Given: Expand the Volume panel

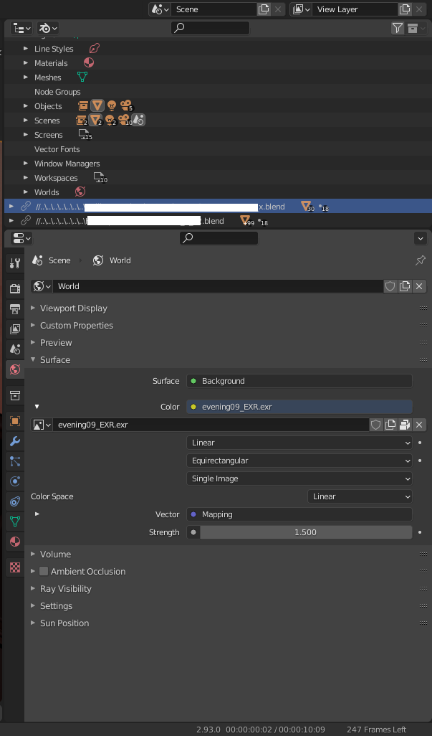Looking at the screenshot, I should [55, 555].
